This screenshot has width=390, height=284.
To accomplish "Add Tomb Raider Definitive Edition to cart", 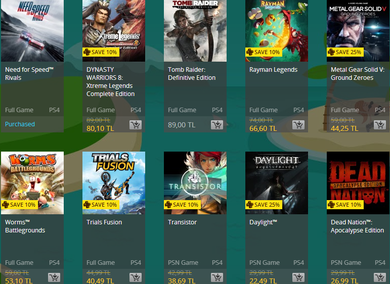I will pyautogui.click(x=217, y=125).
